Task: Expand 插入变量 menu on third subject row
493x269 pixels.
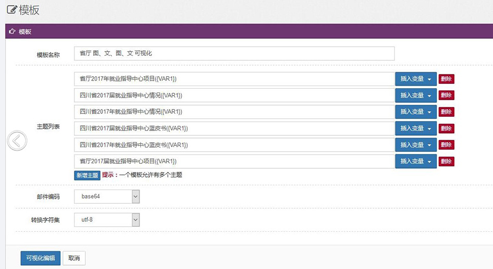Action: pyautogui.click(x=416, y=112)
